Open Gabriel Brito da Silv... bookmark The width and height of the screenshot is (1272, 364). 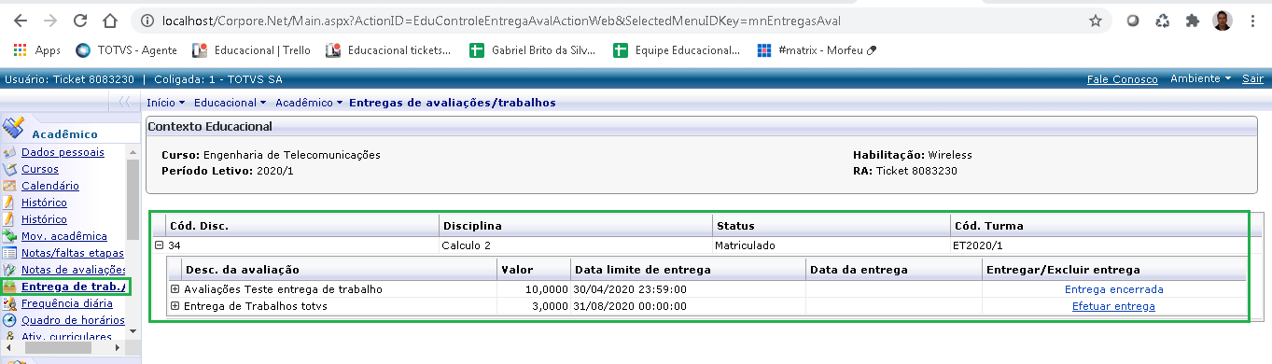[533, 50]
